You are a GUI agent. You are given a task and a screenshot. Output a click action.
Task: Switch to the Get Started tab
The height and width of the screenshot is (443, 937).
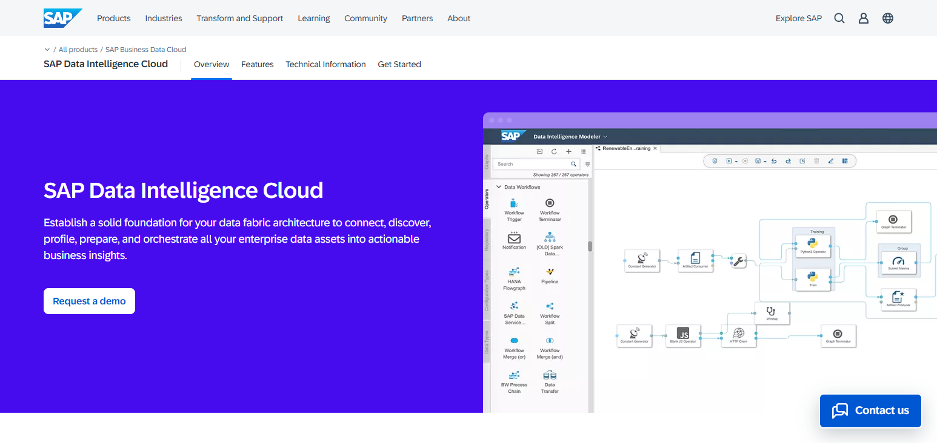[x=399, y=64]
